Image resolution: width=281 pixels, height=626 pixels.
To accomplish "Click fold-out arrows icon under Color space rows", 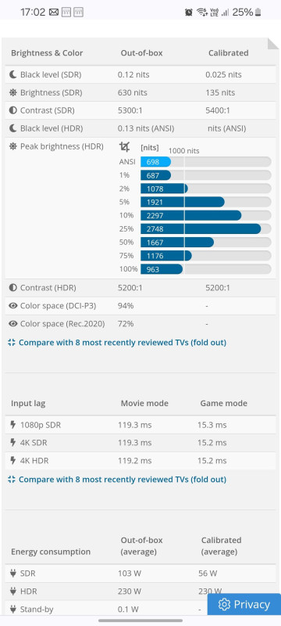I will [12, 343].
